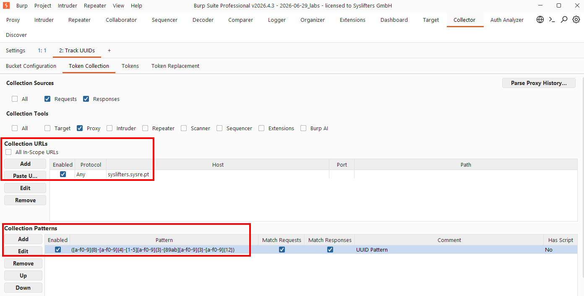This screenshot has height=296, width=584.
Task: Click Add under Collection Patterns
Action: click(23, 239)
